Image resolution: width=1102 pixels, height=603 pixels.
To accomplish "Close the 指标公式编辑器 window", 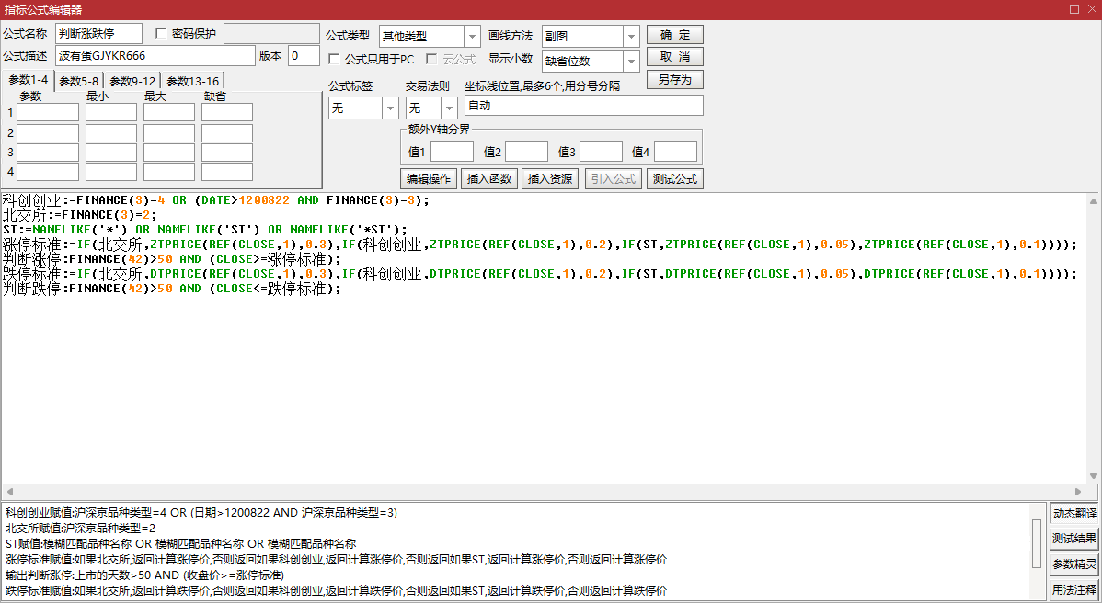I will pyautogui.click(x=1092, y=9).
